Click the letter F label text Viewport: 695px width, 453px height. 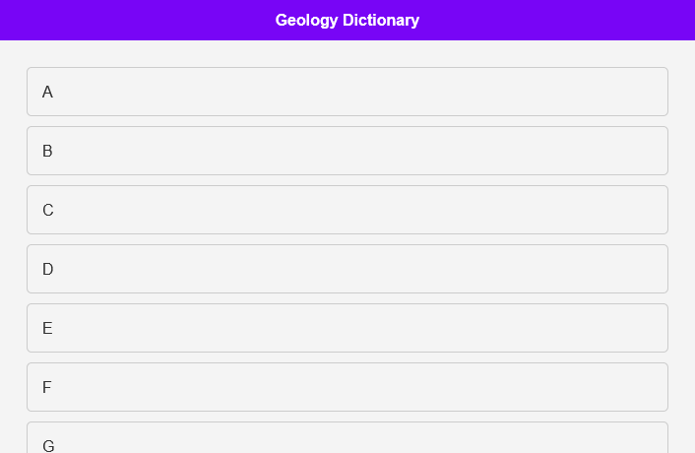pyautogui.click(x=46, y=387)
